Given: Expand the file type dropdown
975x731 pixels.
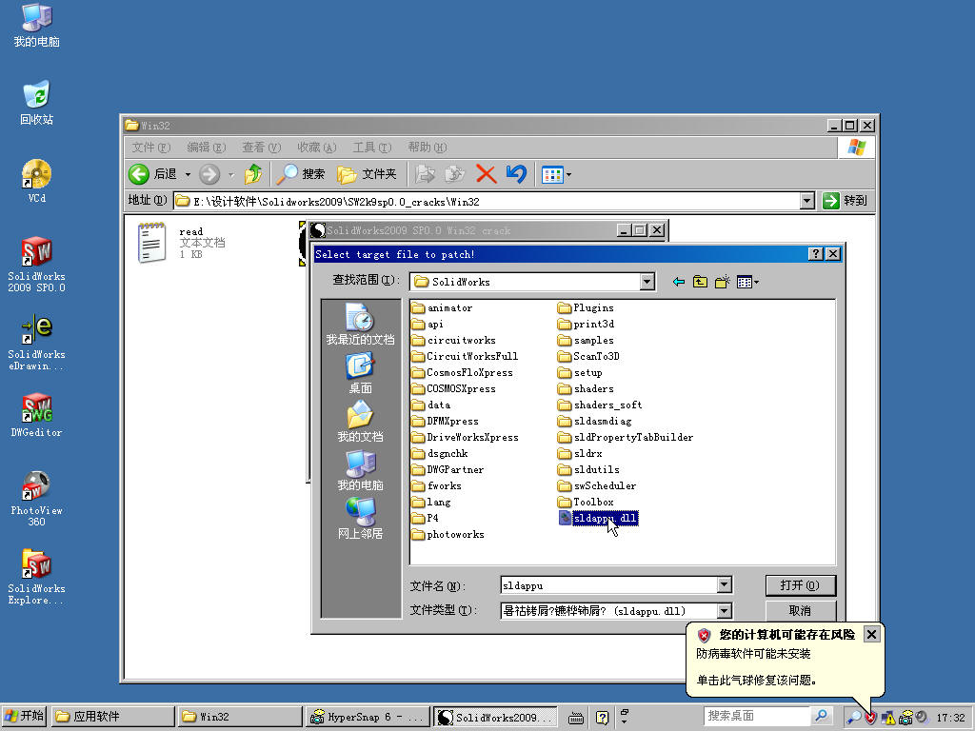Looking at the screenshot, I should click(724, 611).
